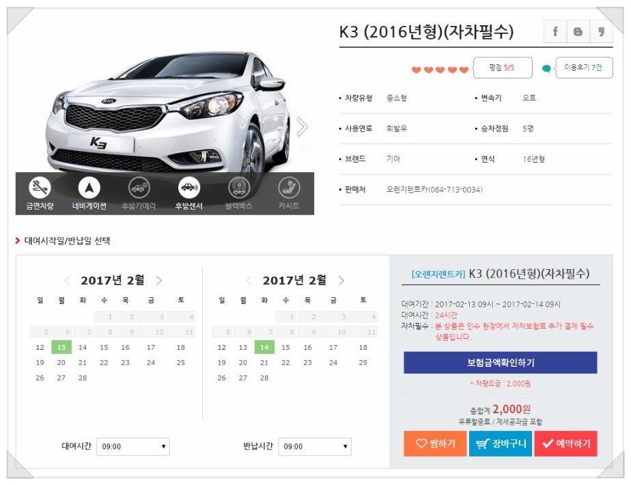The height and width of the screenshot is (485, 631).
Task: Go to previous month in rental-start calendar
Action: (x=67, y=281)
